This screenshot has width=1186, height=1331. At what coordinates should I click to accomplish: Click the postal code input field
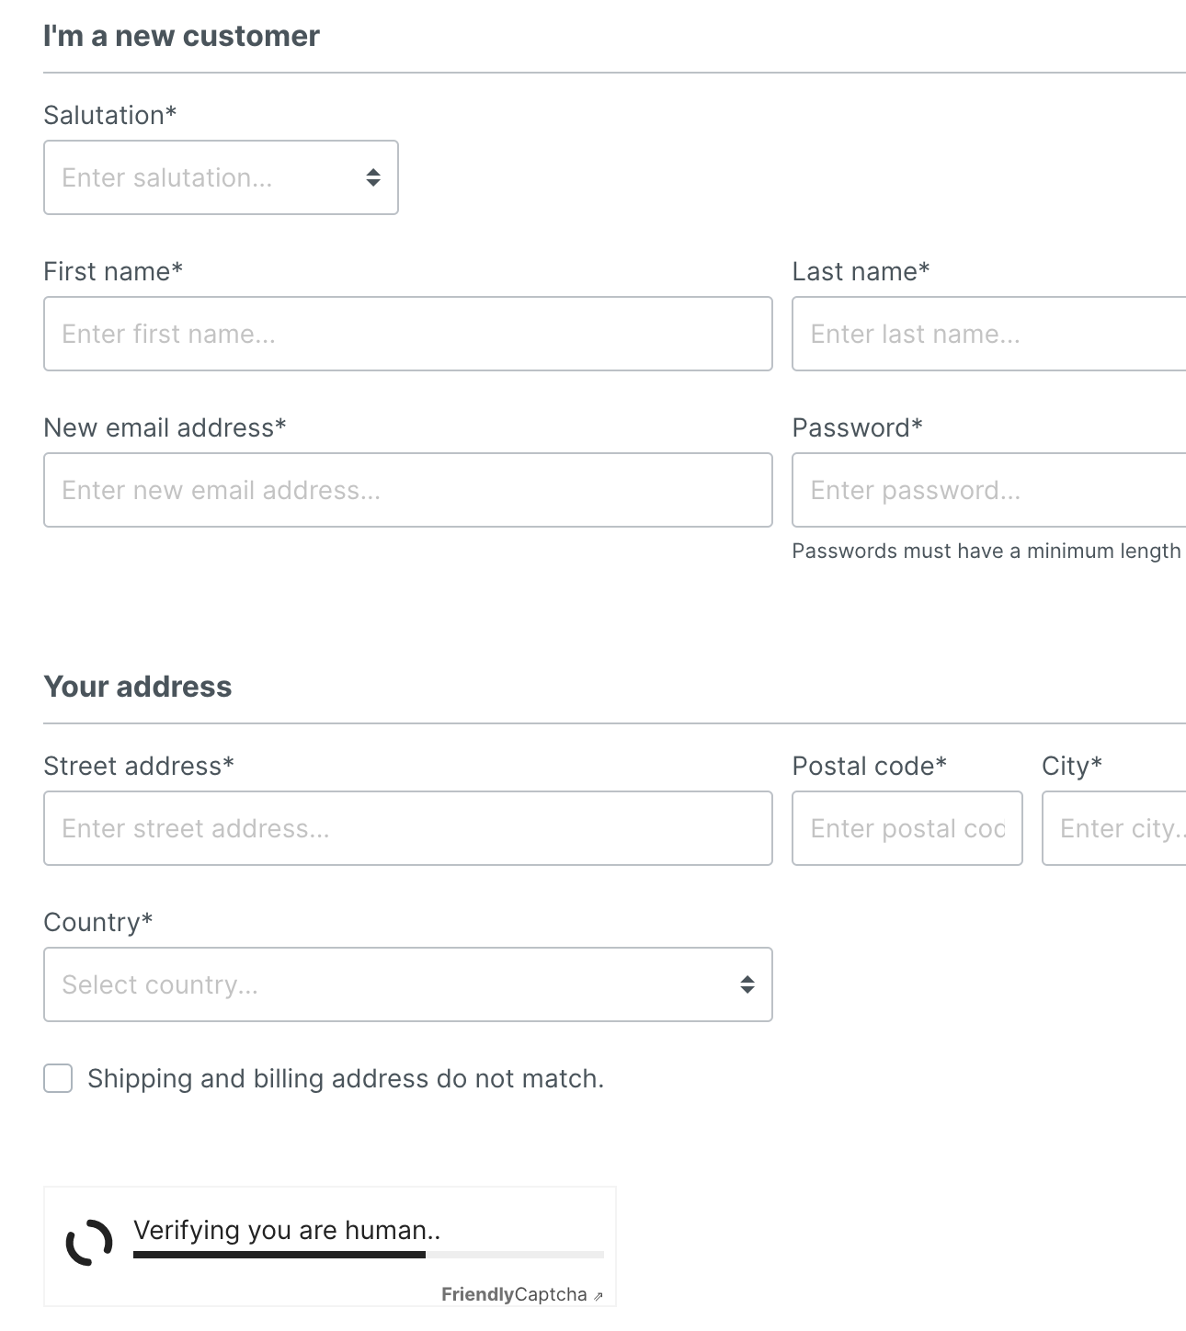907,828
